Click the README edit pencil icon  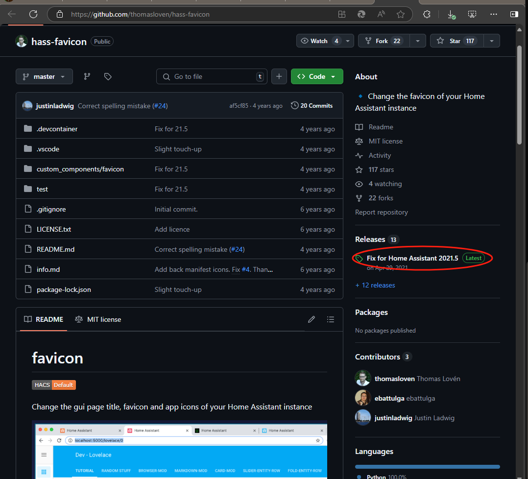[x=312, y=319]
